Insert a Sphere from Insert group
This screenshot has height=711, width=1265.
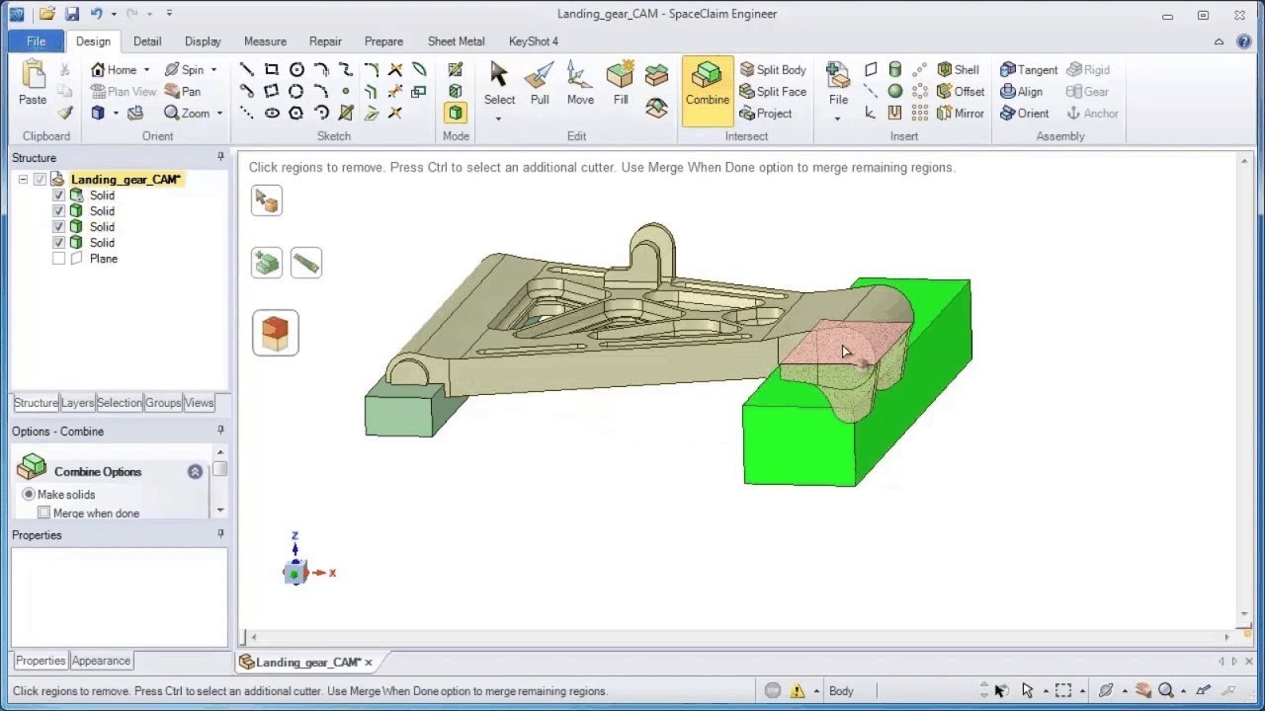coord(895,92)
